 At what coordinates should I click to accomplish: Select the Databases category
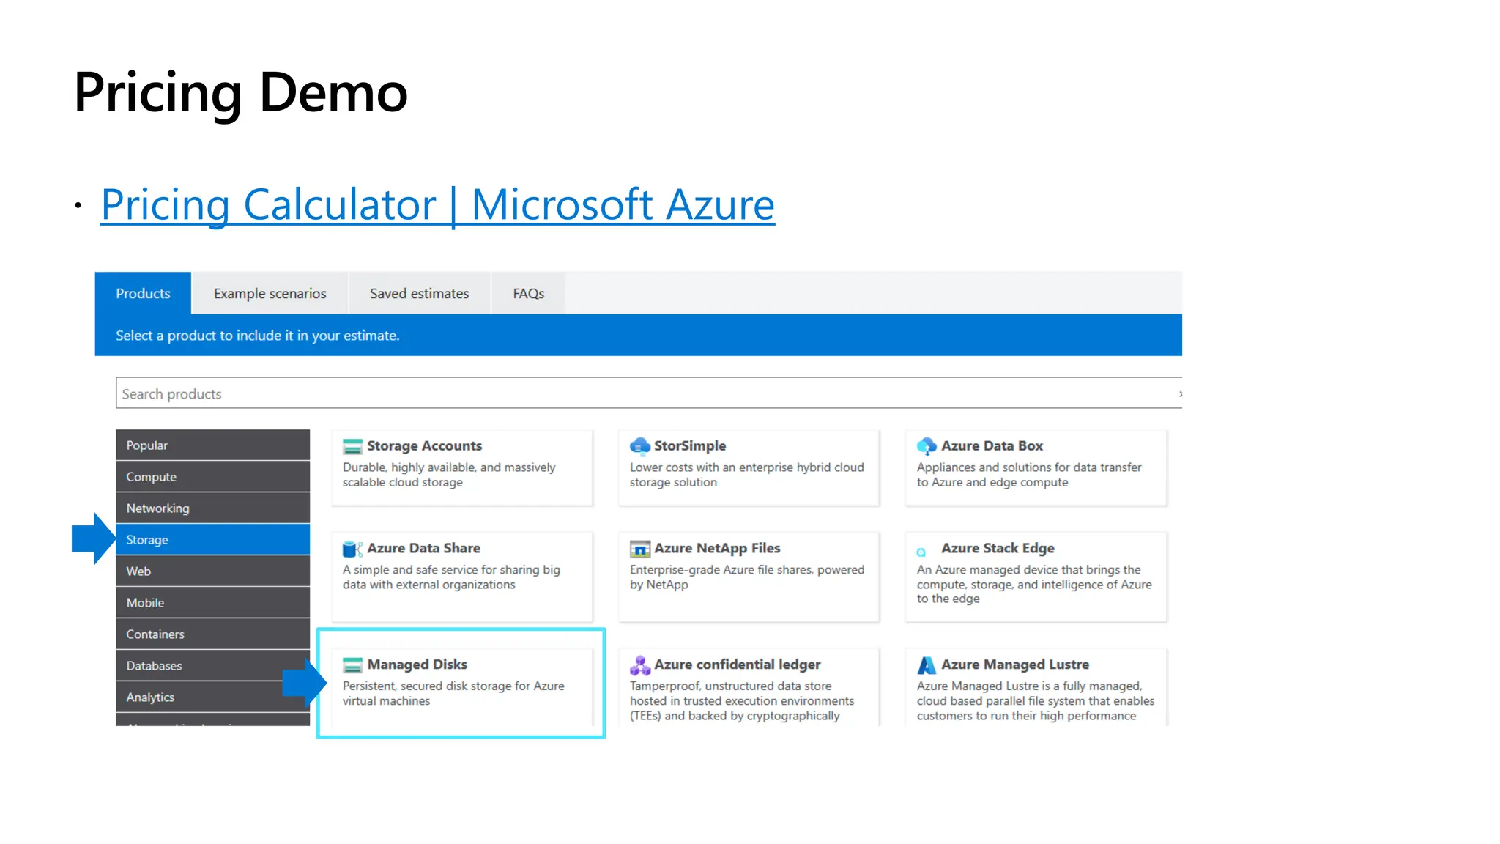pyautogui.click(x=212, y=665)
